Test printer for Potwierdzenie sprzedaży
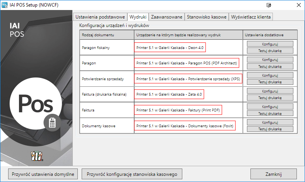The image size is (305, 182). point(270,82)
